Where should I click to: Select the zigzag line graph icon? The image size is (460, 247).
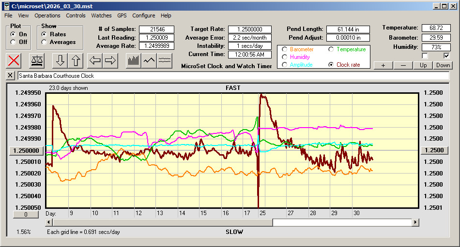pos(149,60)
